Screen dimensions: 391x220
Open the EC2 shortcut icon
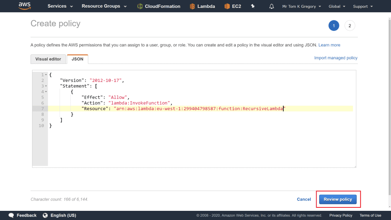click(227, 6)
